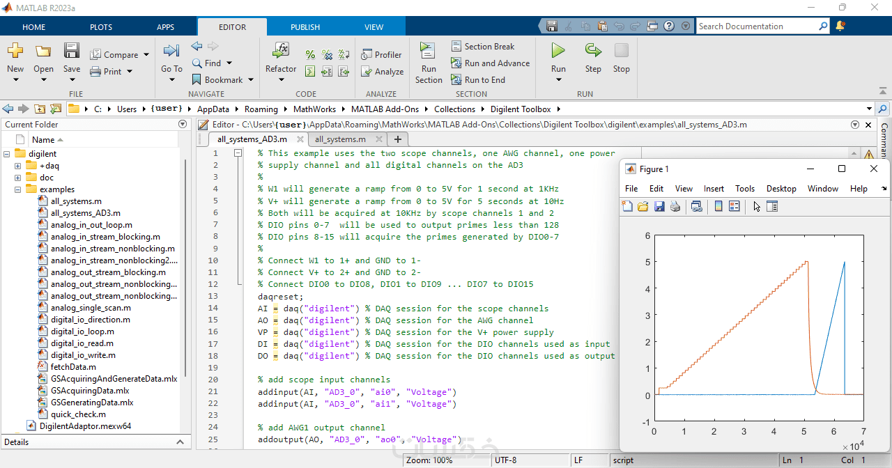892x468 pixels.
Task: Click the Section Break button
Action: (483, 46)
